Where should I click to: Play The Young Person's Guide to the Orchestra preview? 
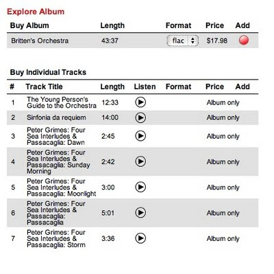[140, 102]
